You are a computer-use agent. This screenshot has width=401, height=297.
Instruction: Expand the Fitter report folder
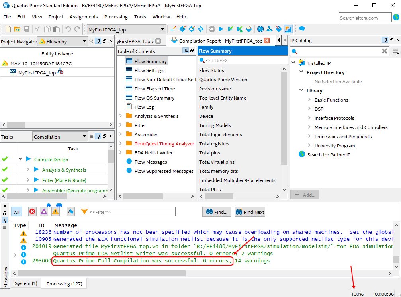point(121,125)
